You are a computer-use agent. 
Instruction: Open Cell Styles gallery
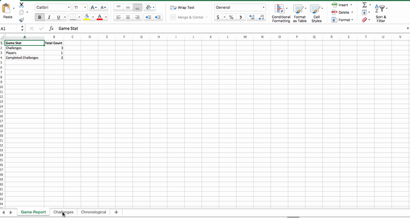coord(316,13)
